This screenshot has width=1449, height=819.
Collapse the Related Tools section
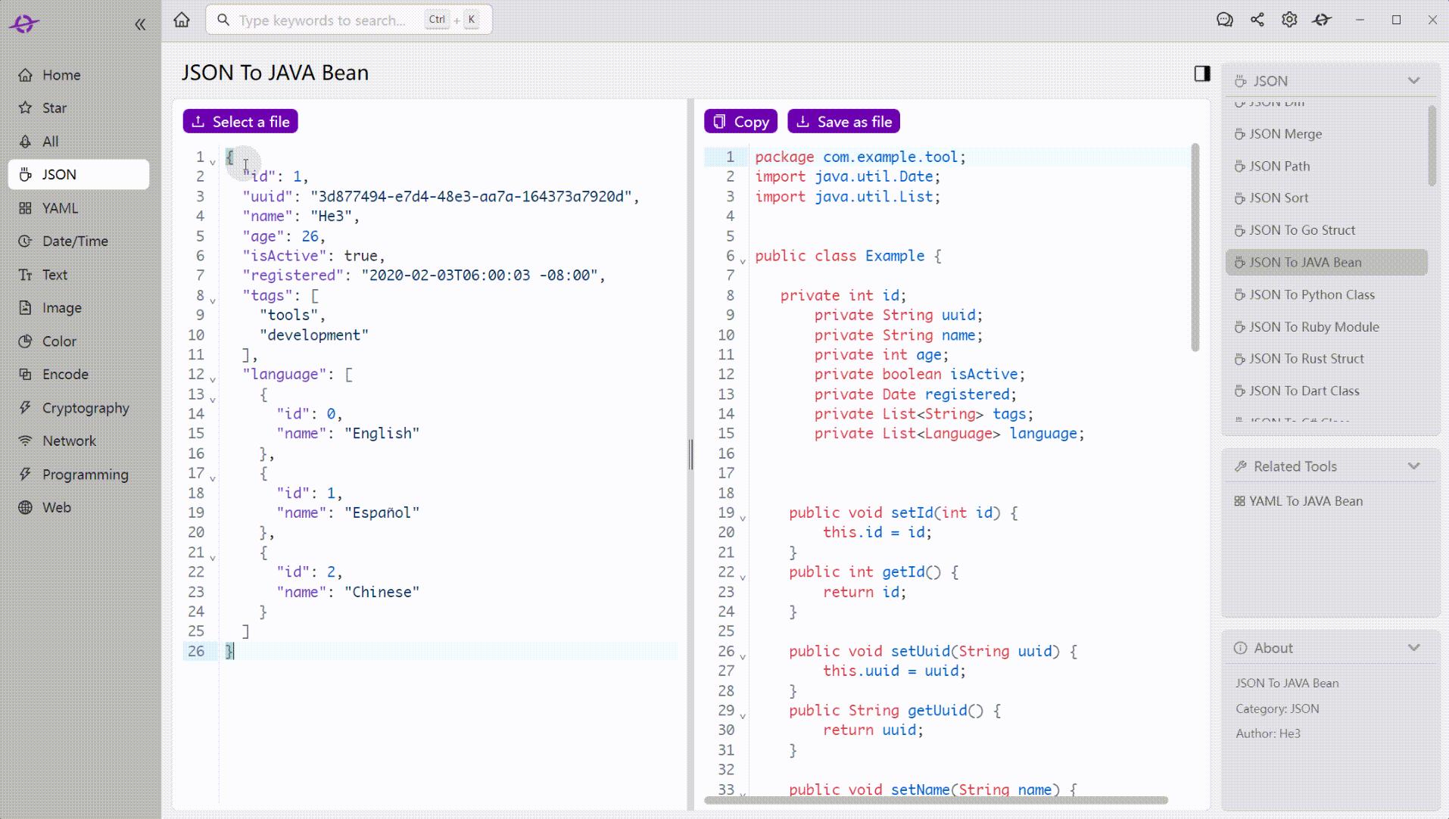[1413, 466]
